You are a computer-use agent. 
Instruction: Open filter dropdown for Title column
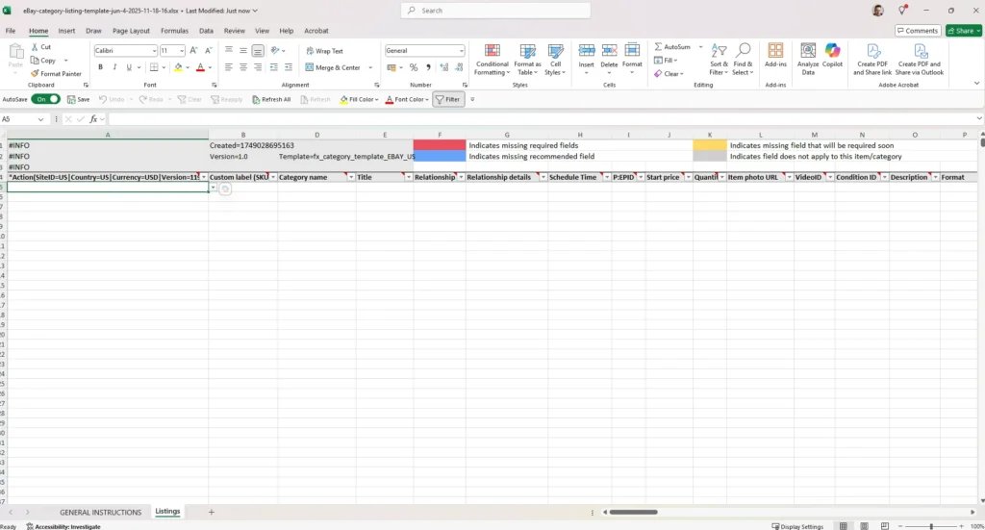coord(408,177)
